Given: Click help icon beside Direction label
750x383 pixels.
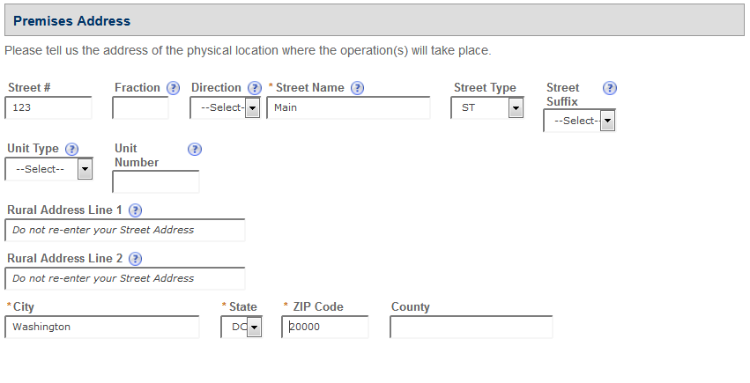Looking at the screenshot, I should 255,88.
